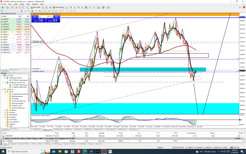
Task: Collapse the Trend indicators folder
Action: click(x=5, y=92)
